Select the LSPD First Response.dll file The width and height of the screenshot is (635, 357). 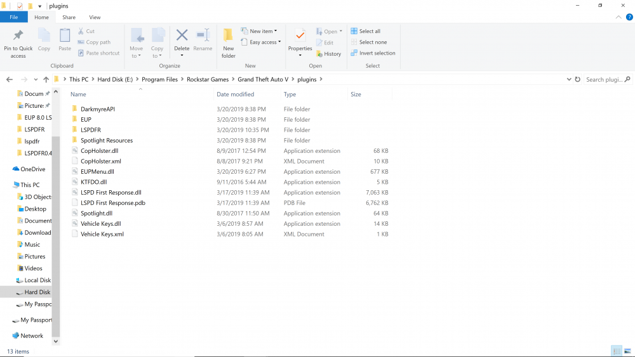110,193
